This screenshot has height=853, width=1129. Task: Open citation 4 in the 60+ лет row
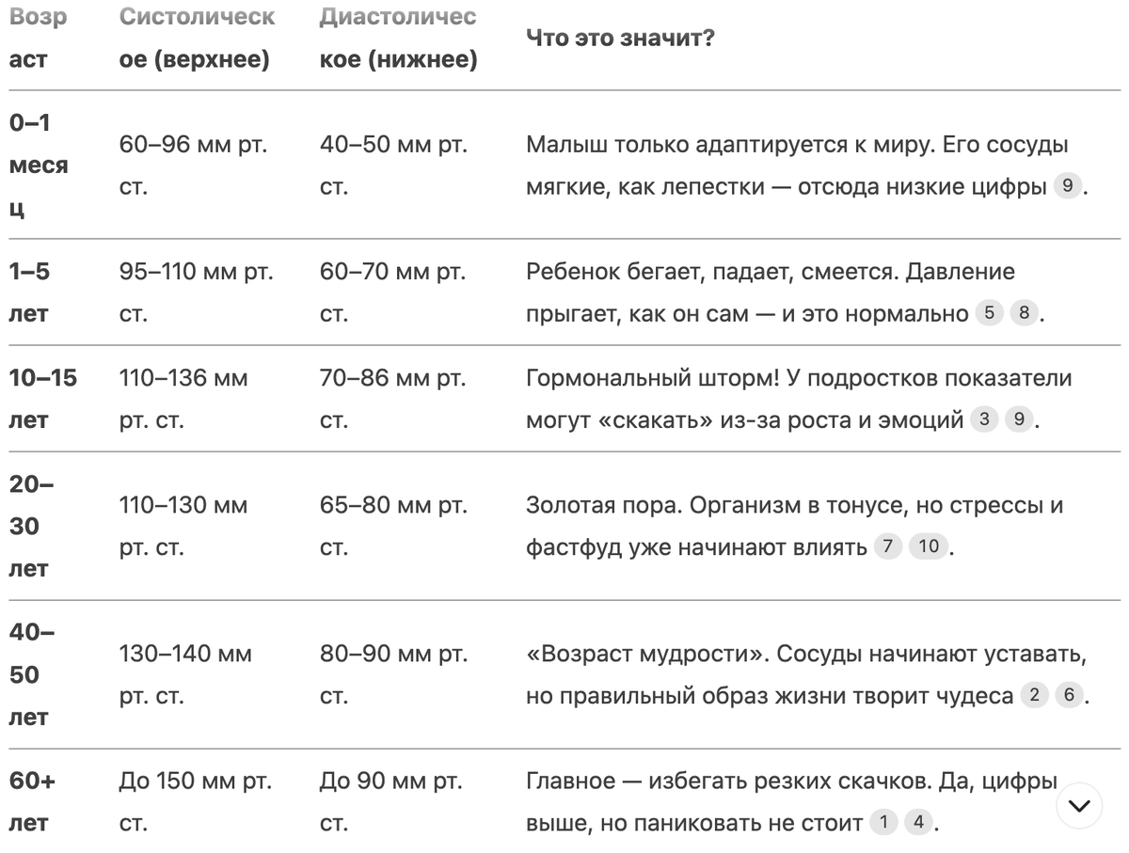918,823
